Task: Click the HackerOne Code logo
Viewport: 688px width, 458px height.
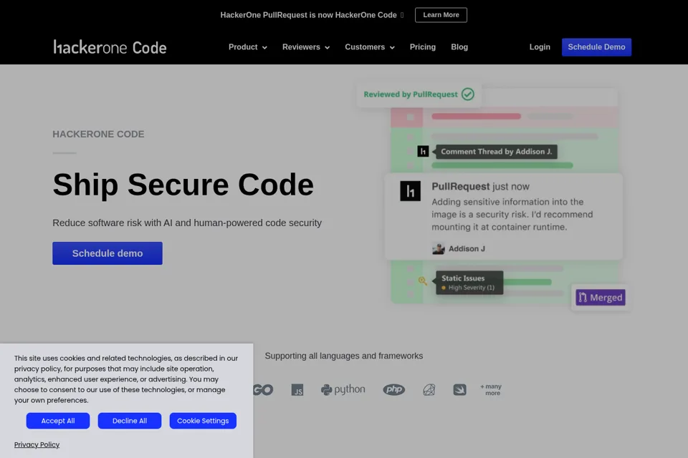Action: [110, 47]
